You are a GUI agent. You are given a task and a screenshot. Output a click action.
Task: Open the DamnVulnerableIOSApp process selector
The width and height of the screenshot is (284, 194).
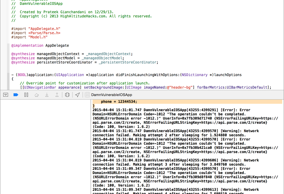point(111,95)
